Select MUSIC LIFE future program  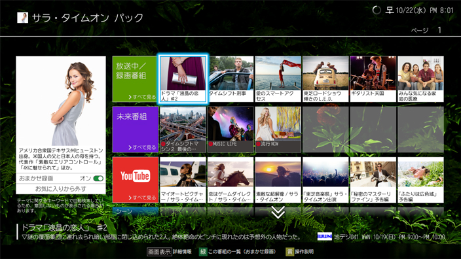pyautogui.click(x=230, y=129)
